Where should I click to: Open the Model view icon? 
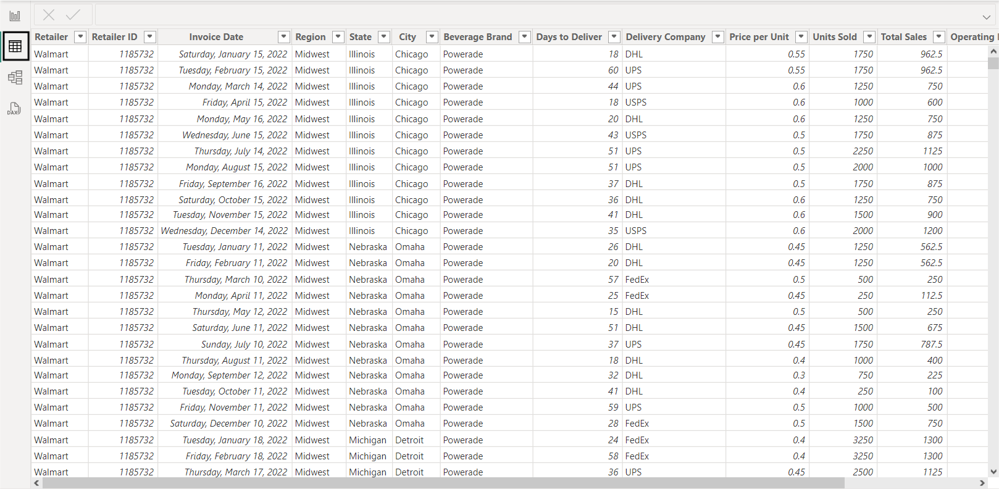(x=15, y=77)
